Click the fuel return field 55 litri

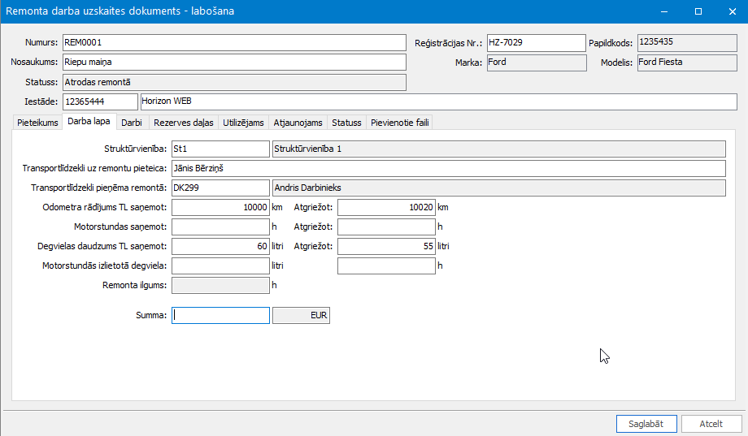pyautogui.click(x=386, y=246)
